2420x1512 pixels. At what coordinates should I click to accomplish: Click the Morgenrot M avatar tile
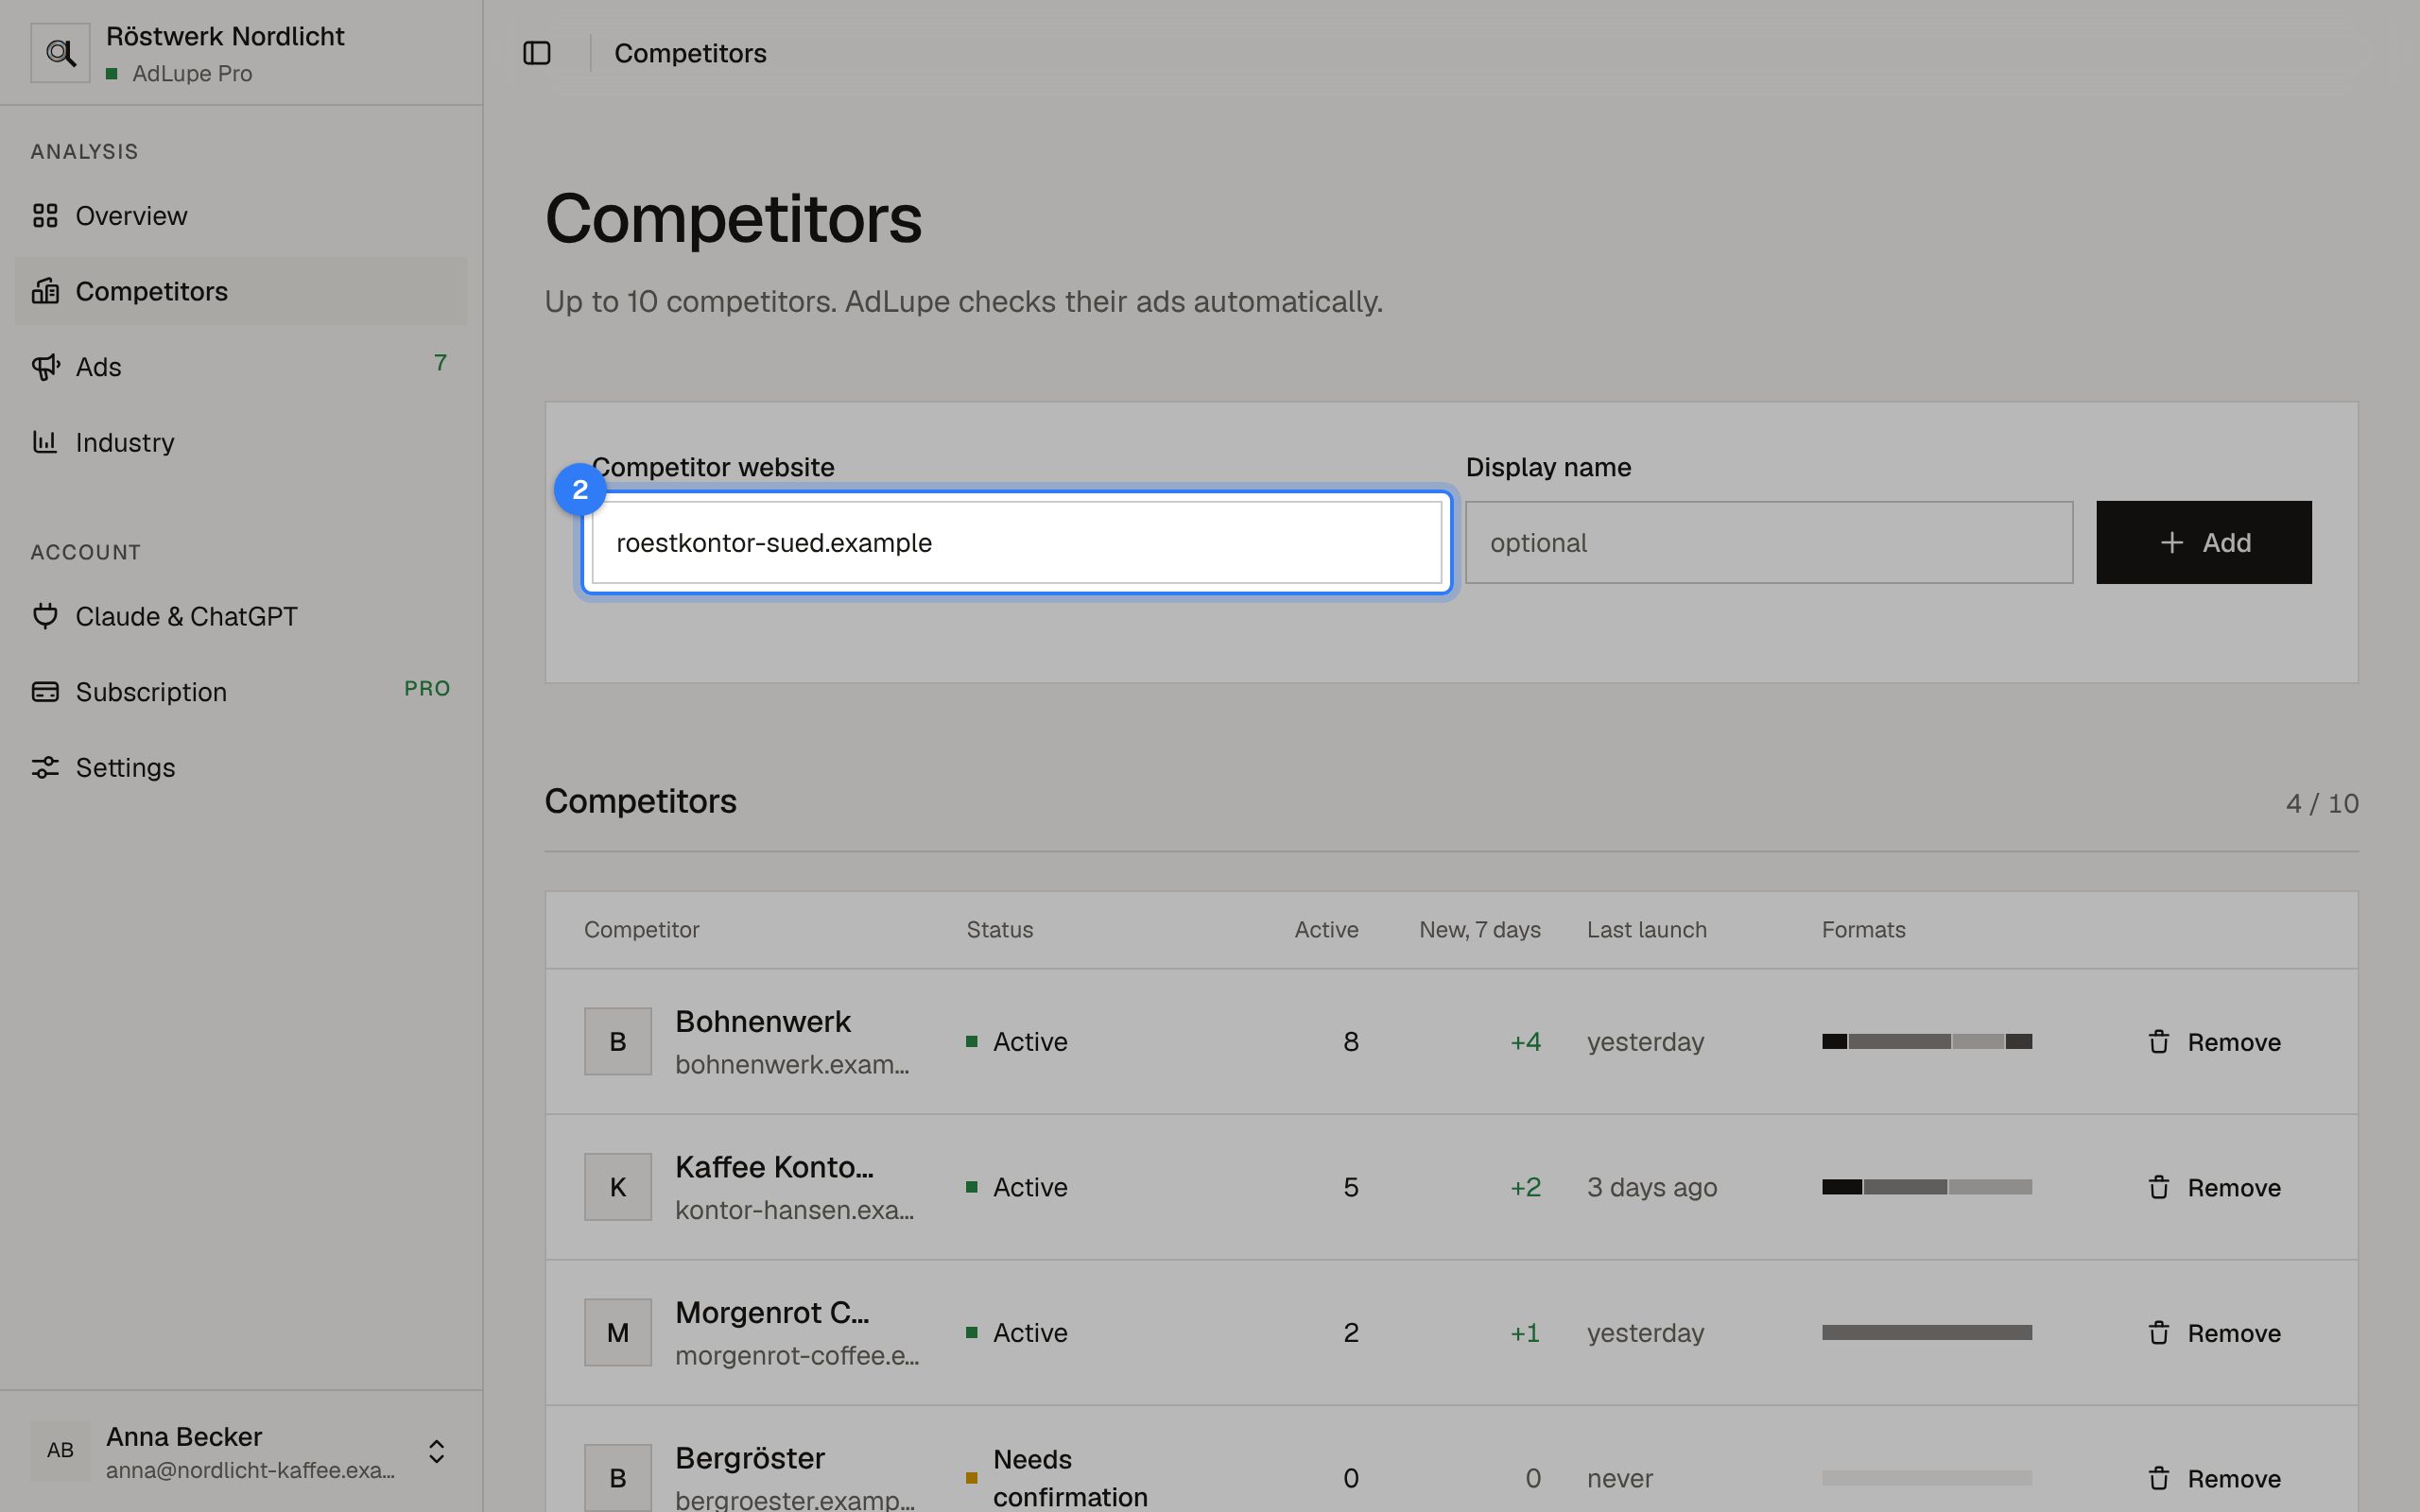(x=618, y=1333)
